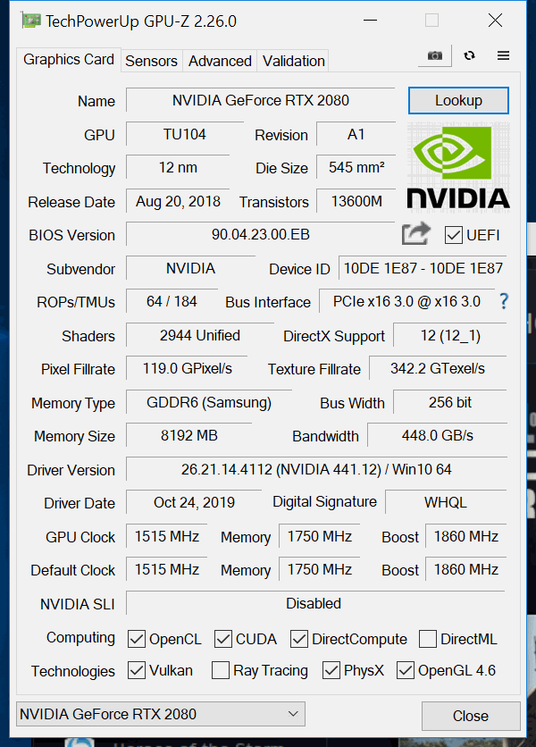Toggle the DirectCompute checkbox
The height and width of the screenshot is (747, 536).
pyautogui.click(x=298, y=639)
